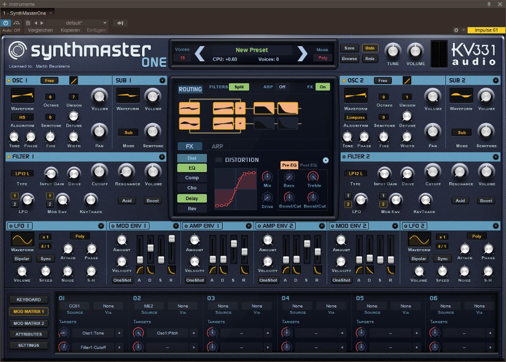Click the OSC 1 ramp shape icon

[x=74, y=80]
